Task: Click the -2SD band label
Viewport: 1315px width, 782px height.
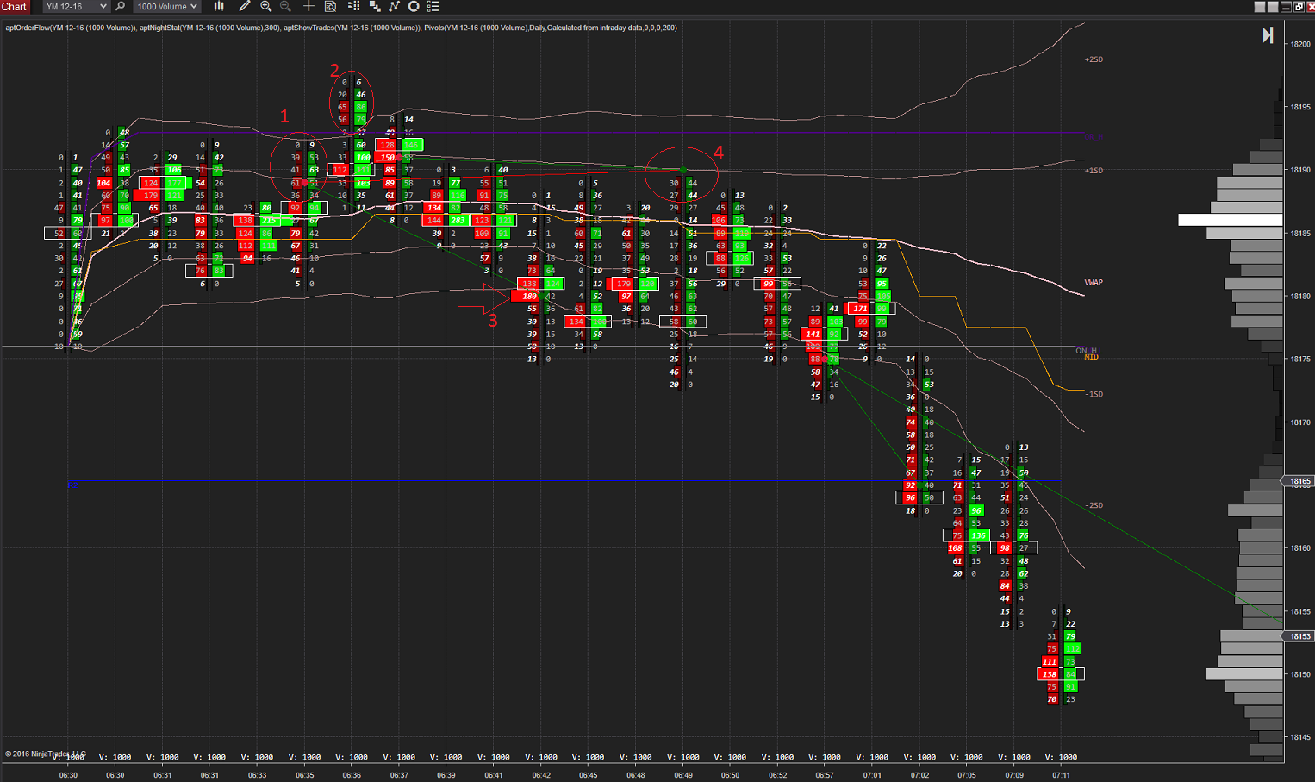Action: [1094, 505]
